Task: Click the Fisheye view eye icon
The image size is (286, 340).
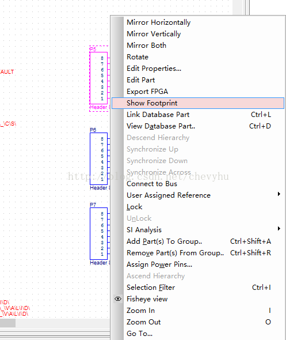Action: pos(118,299)
